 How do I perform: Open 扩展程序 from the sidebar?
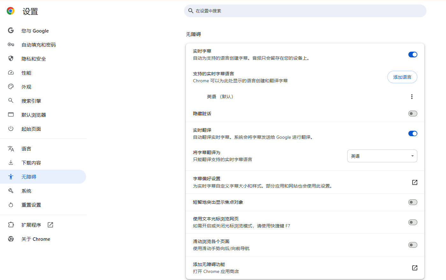coord(43,225)
